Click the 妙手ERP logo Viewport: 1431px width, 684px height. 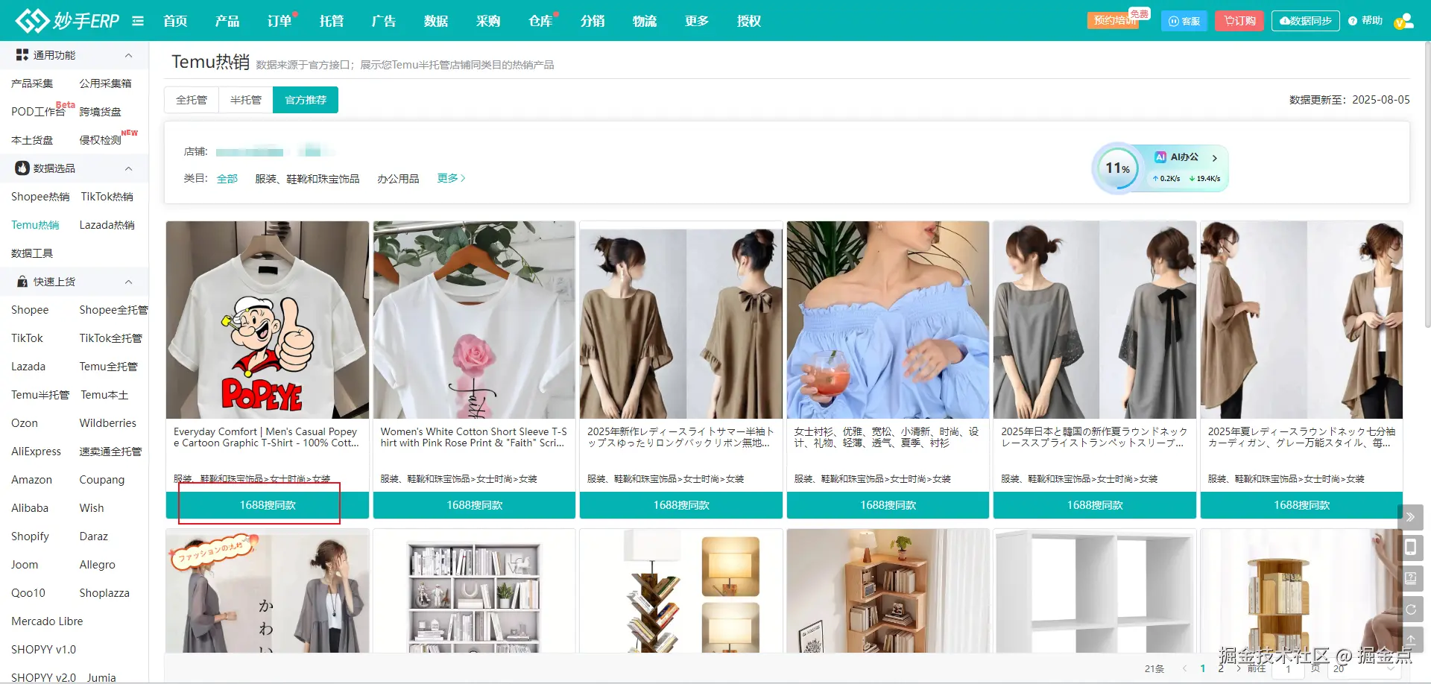(x=67, y=21)
